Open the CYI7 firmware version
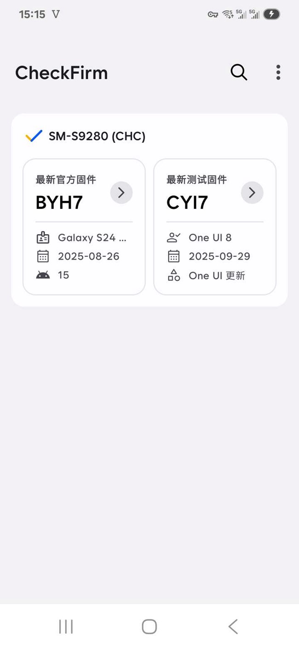The height and width of the screenshot is (649, 299). pyautogui.click(x=187, y=202)
